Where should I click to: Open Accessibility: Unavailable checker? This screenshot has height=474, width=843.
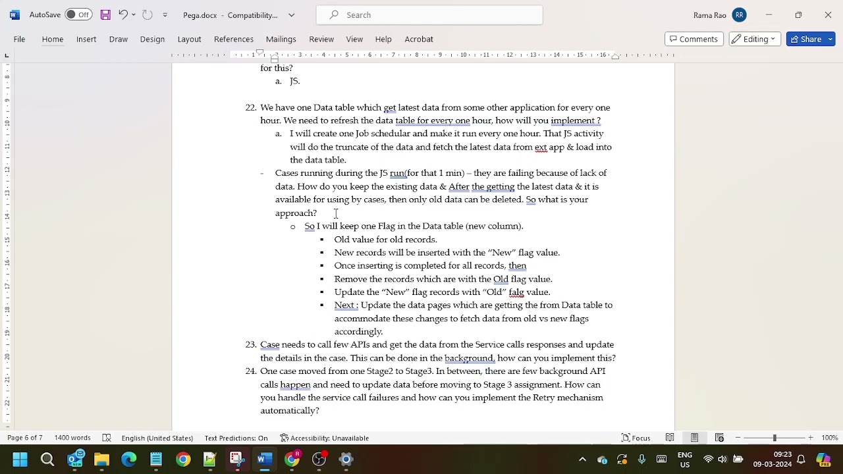click(324, 438)
